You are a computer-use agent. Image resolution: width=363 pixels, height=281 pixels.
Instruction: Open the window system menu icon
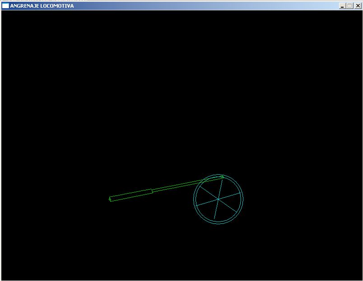tap(5, 6)
